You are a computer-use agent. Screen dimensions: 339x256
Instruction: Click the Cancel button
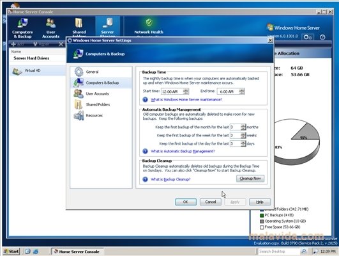211,202
